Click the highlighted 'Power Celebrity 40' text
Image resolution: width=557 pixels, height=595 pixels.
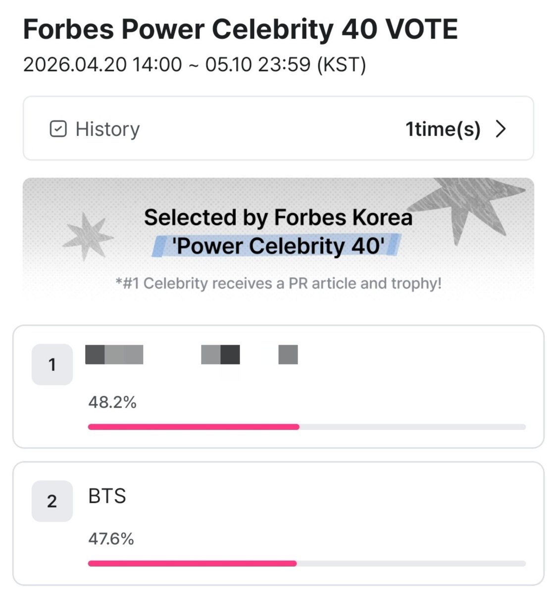click(x=278, y=246)
